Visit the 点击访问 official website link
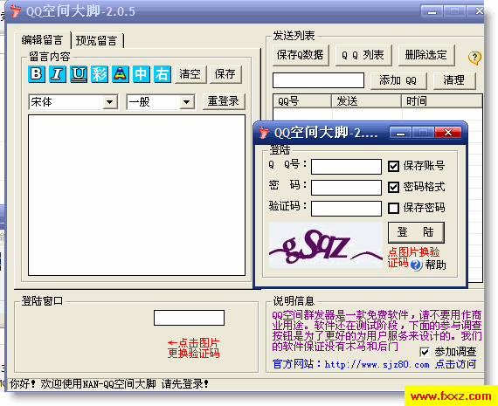The image size is (498, 406). (x=455, y=364)
